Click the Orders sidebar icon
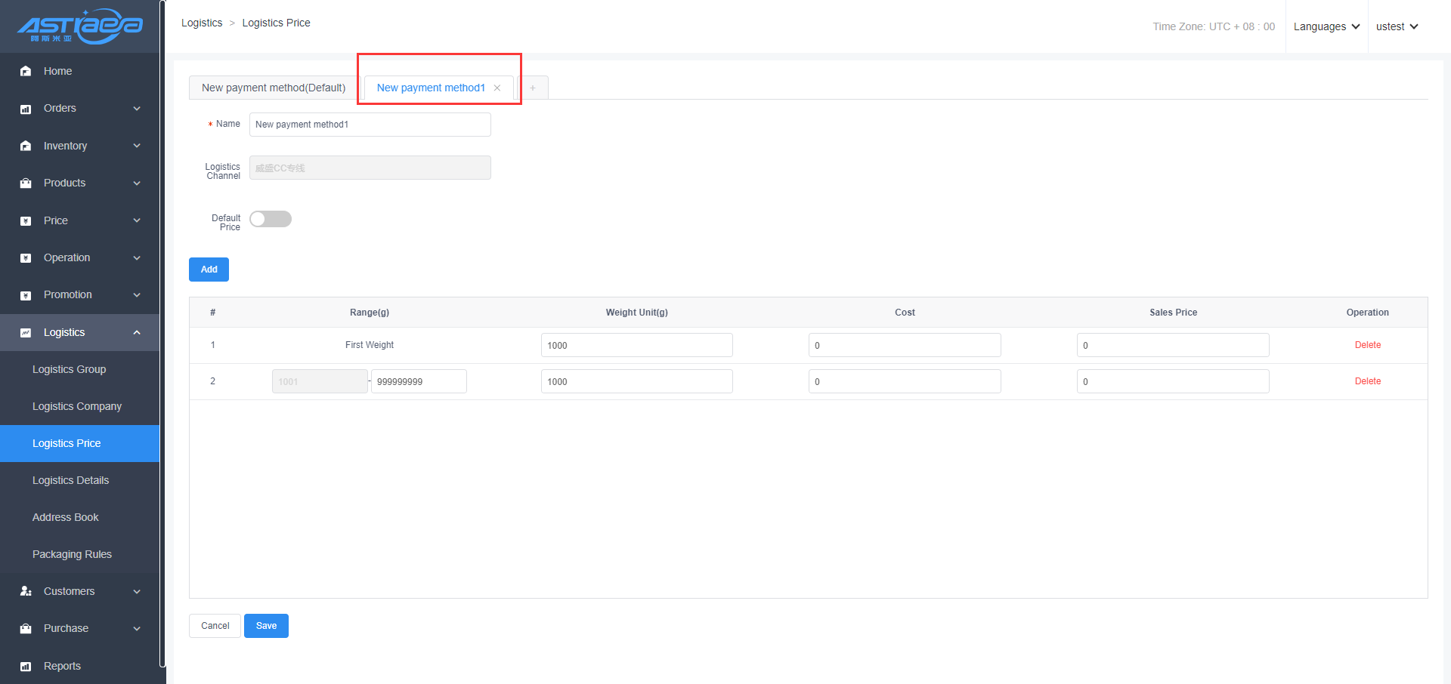The width and height of the screenshot is (1451, 684). (26, 109)
